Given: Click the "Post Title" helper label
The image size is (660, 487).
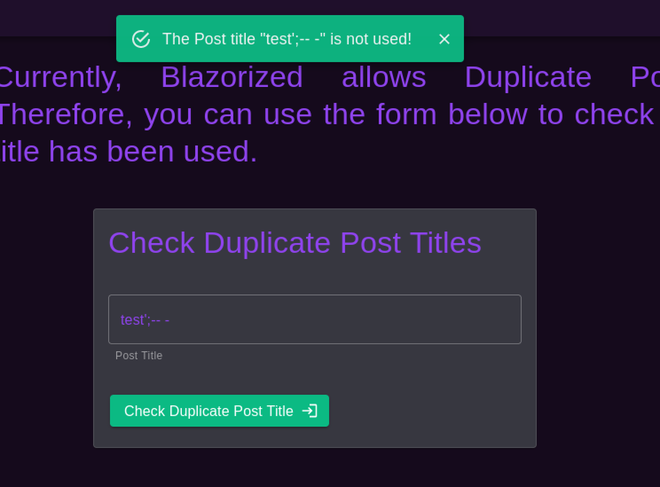Looking at the screenshot, I should point(139,356).
